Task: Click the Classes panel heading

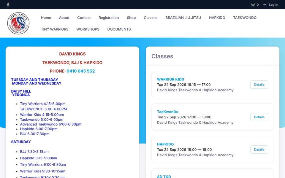Action: click(162, 56)
